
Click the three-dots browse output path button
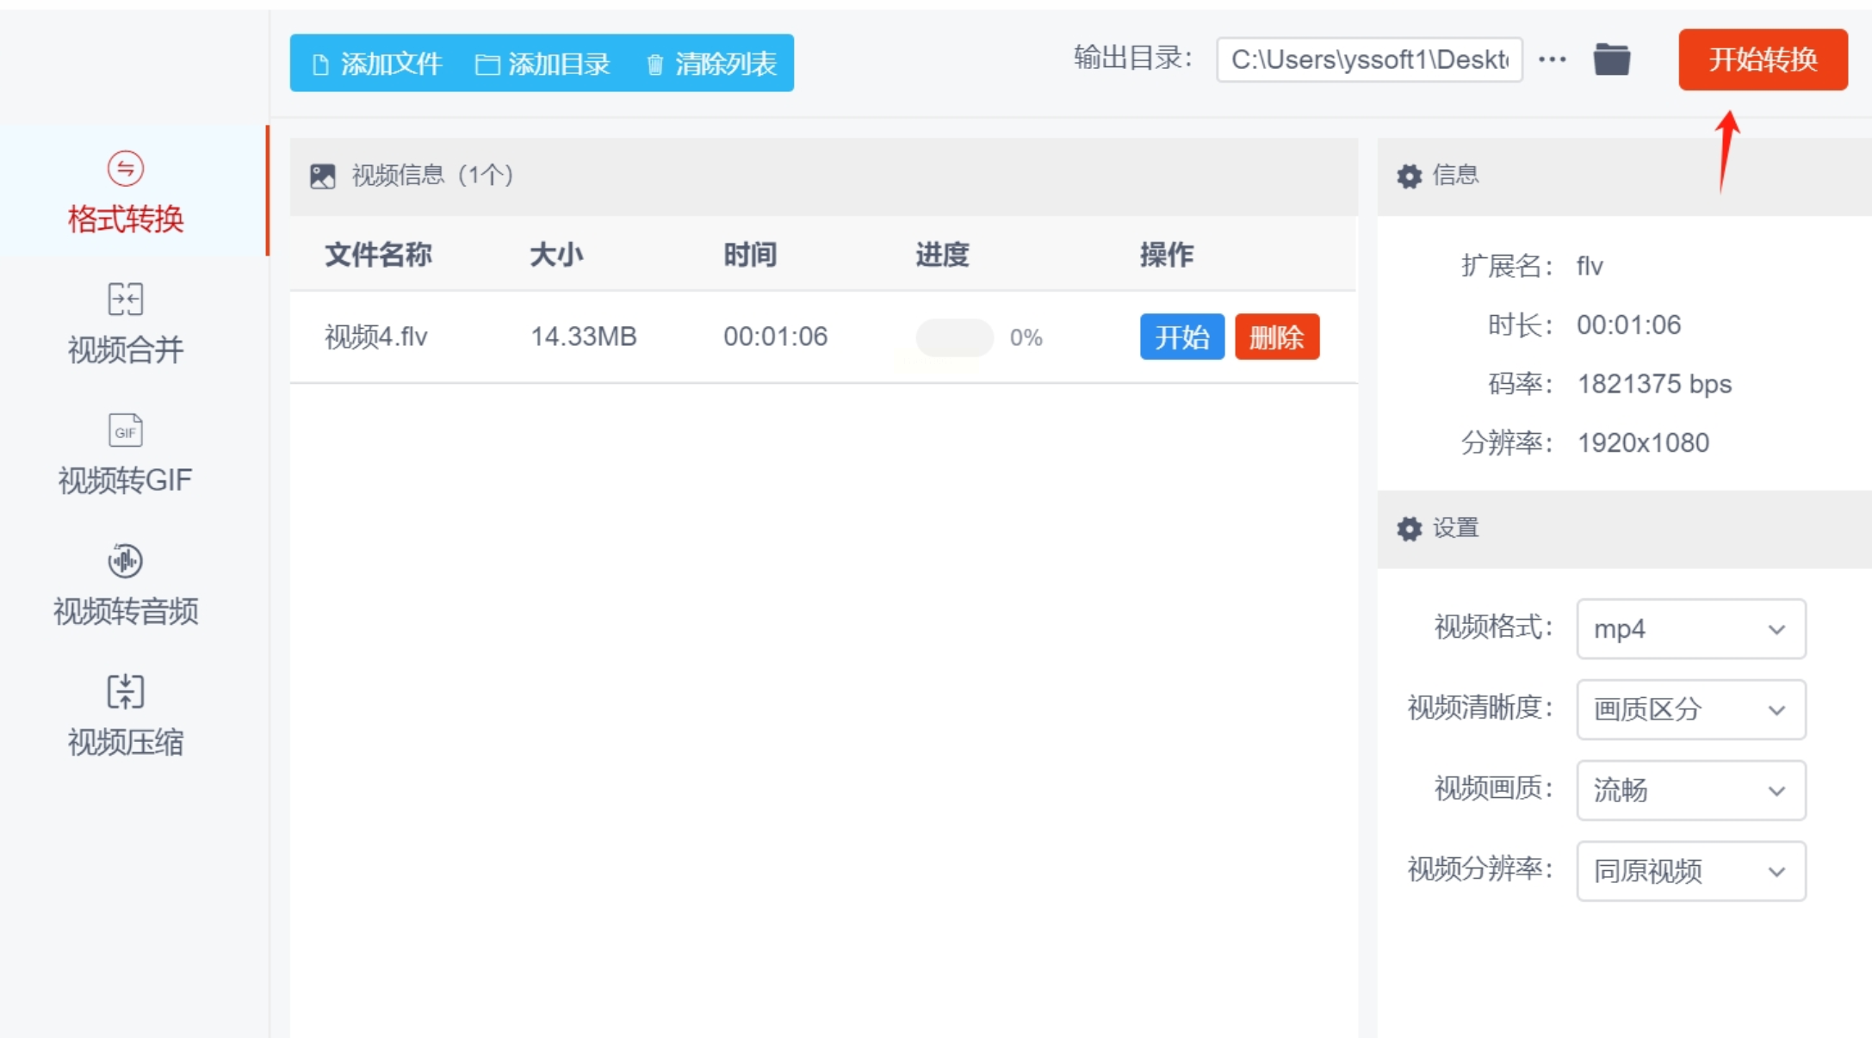(1552, 59)
